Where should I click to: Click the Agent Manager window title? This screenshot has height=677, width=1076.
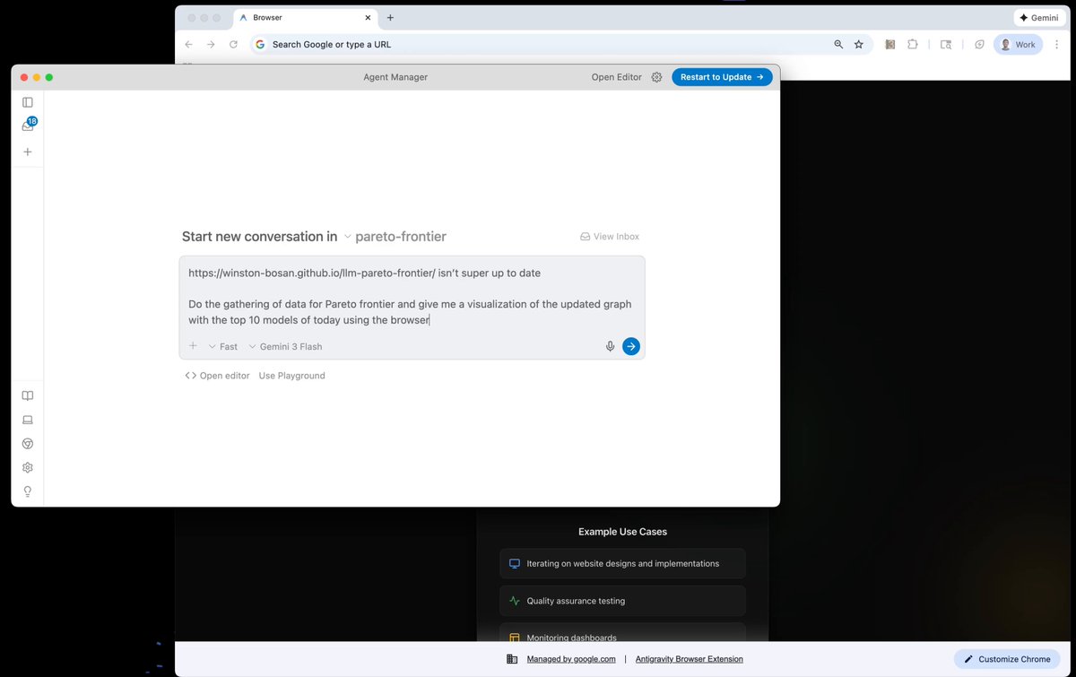pos(395,77)
